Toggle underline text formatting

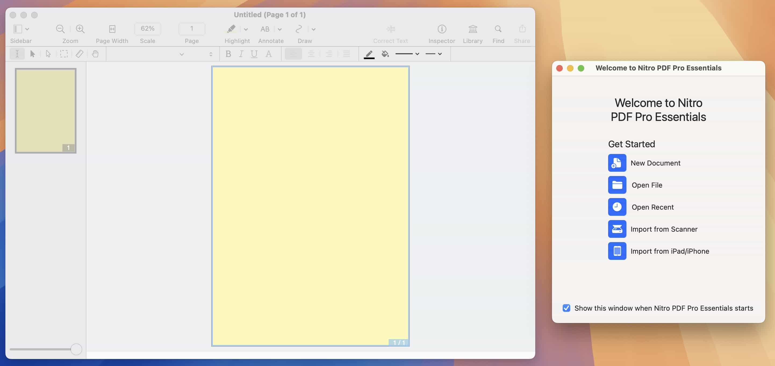pyautogui.click(x=254, y=54)
